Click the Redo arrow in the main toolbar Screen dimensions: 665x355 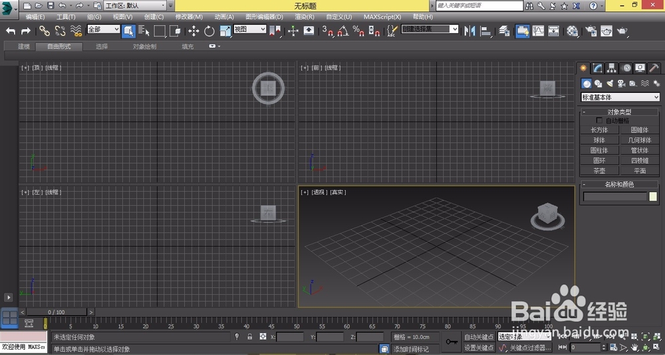[25, 31]
